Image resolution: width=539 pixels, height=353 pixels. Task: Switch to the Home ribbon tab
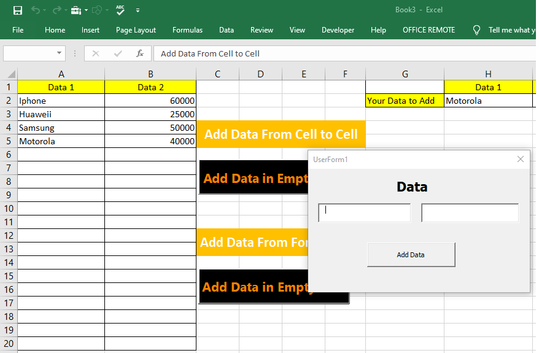click(55, 30)
